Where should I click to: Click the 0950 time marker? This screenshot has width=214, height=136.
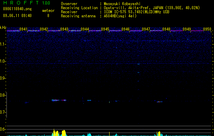207,29
